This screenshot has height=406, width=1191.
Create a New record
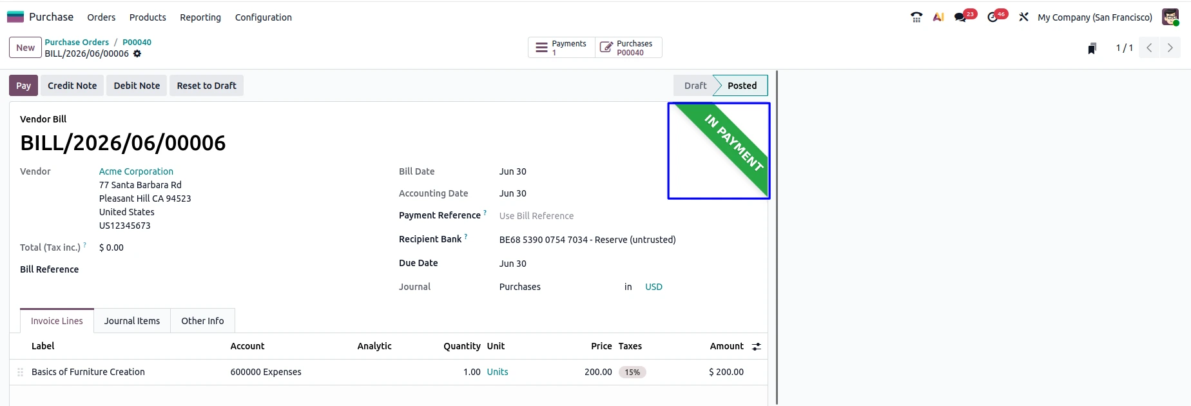click(25, 48)
